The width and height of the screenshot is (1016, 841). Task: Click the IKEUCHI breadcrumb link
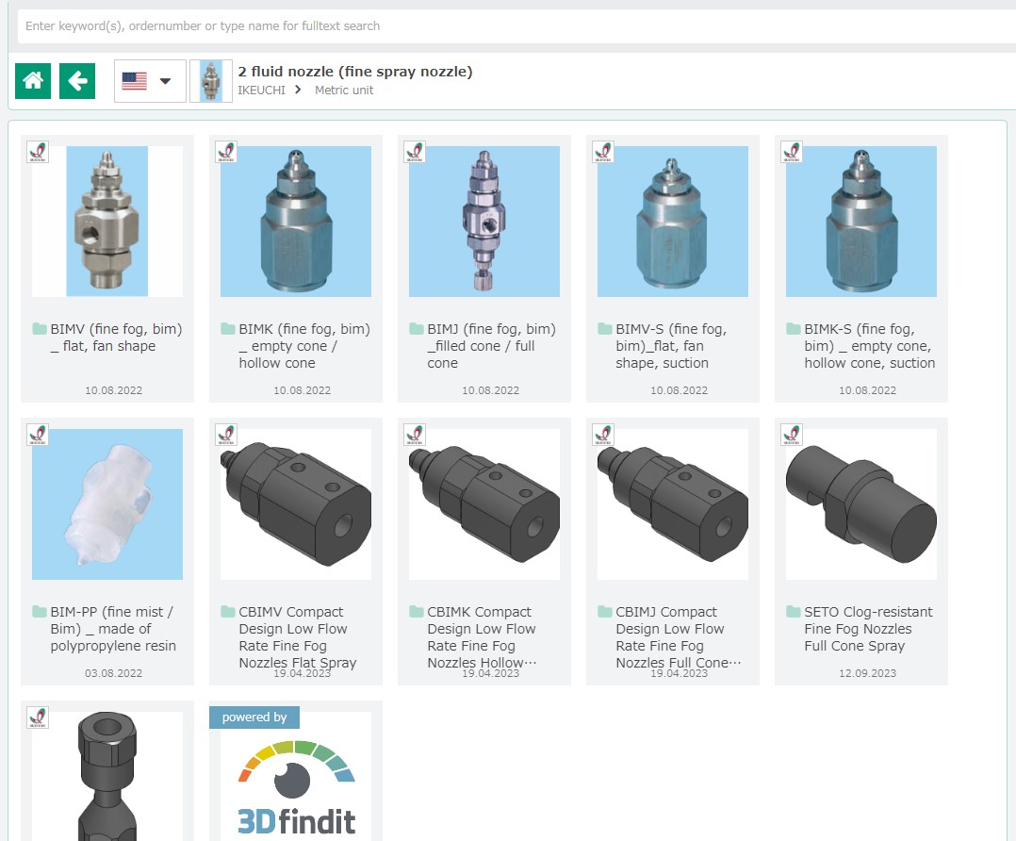(261, 91)
